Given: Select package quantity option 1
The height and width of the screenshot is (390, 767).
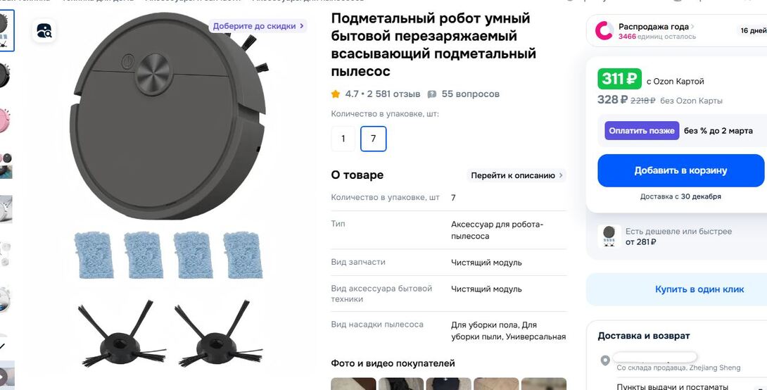Looking at the screenshot, I should point(343,139).
